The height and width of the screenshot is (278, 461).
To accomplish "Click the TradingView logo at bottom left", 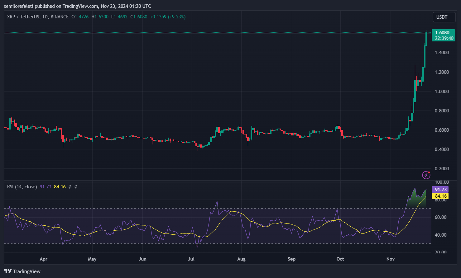I will coord(22,271).
